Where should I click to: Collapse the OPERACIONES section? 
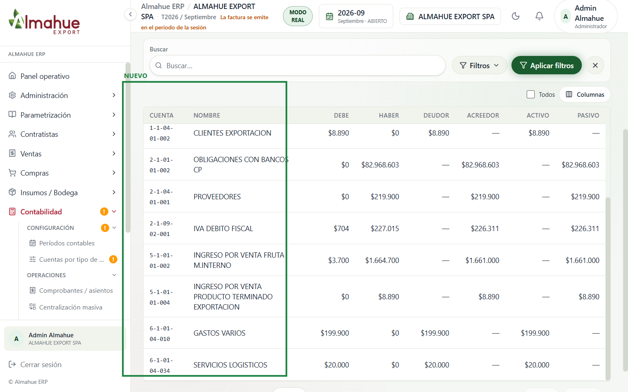point(114,275)
